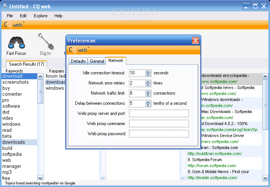
Task: Click the Web proxy password field
Action: (159, 134)
